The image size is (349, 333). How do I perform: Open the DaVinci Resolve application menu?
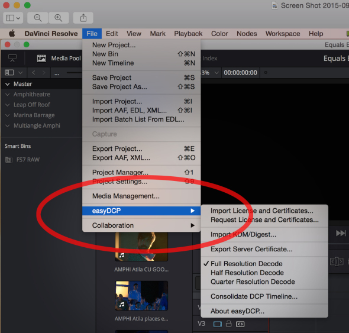click(51, 34)
